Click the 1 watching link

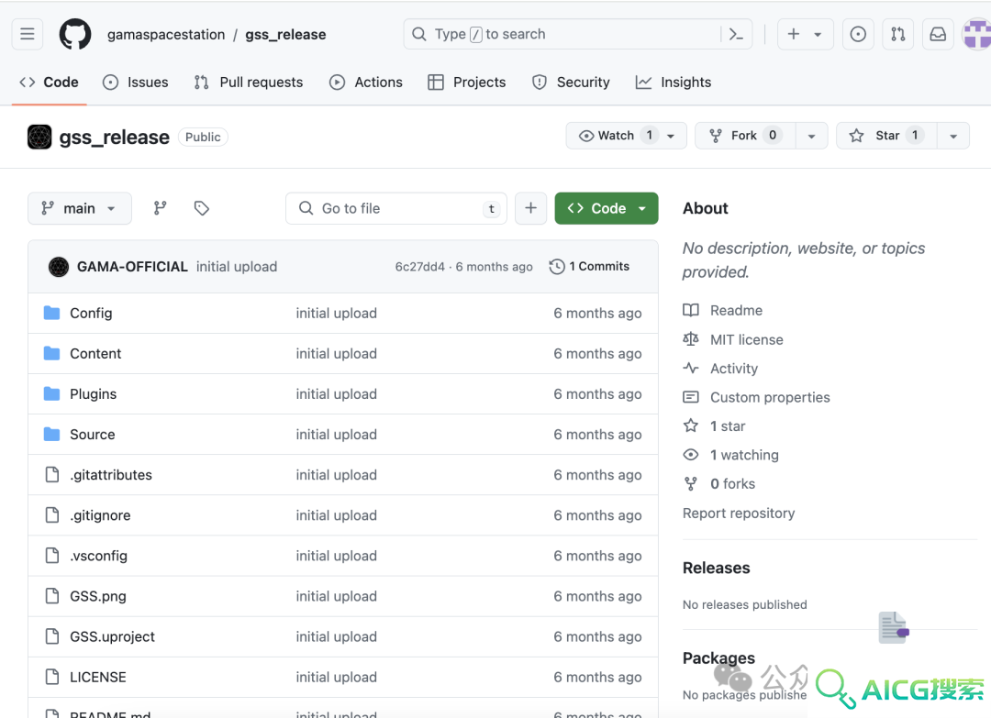pyautogui.click(x=744, y=455)
